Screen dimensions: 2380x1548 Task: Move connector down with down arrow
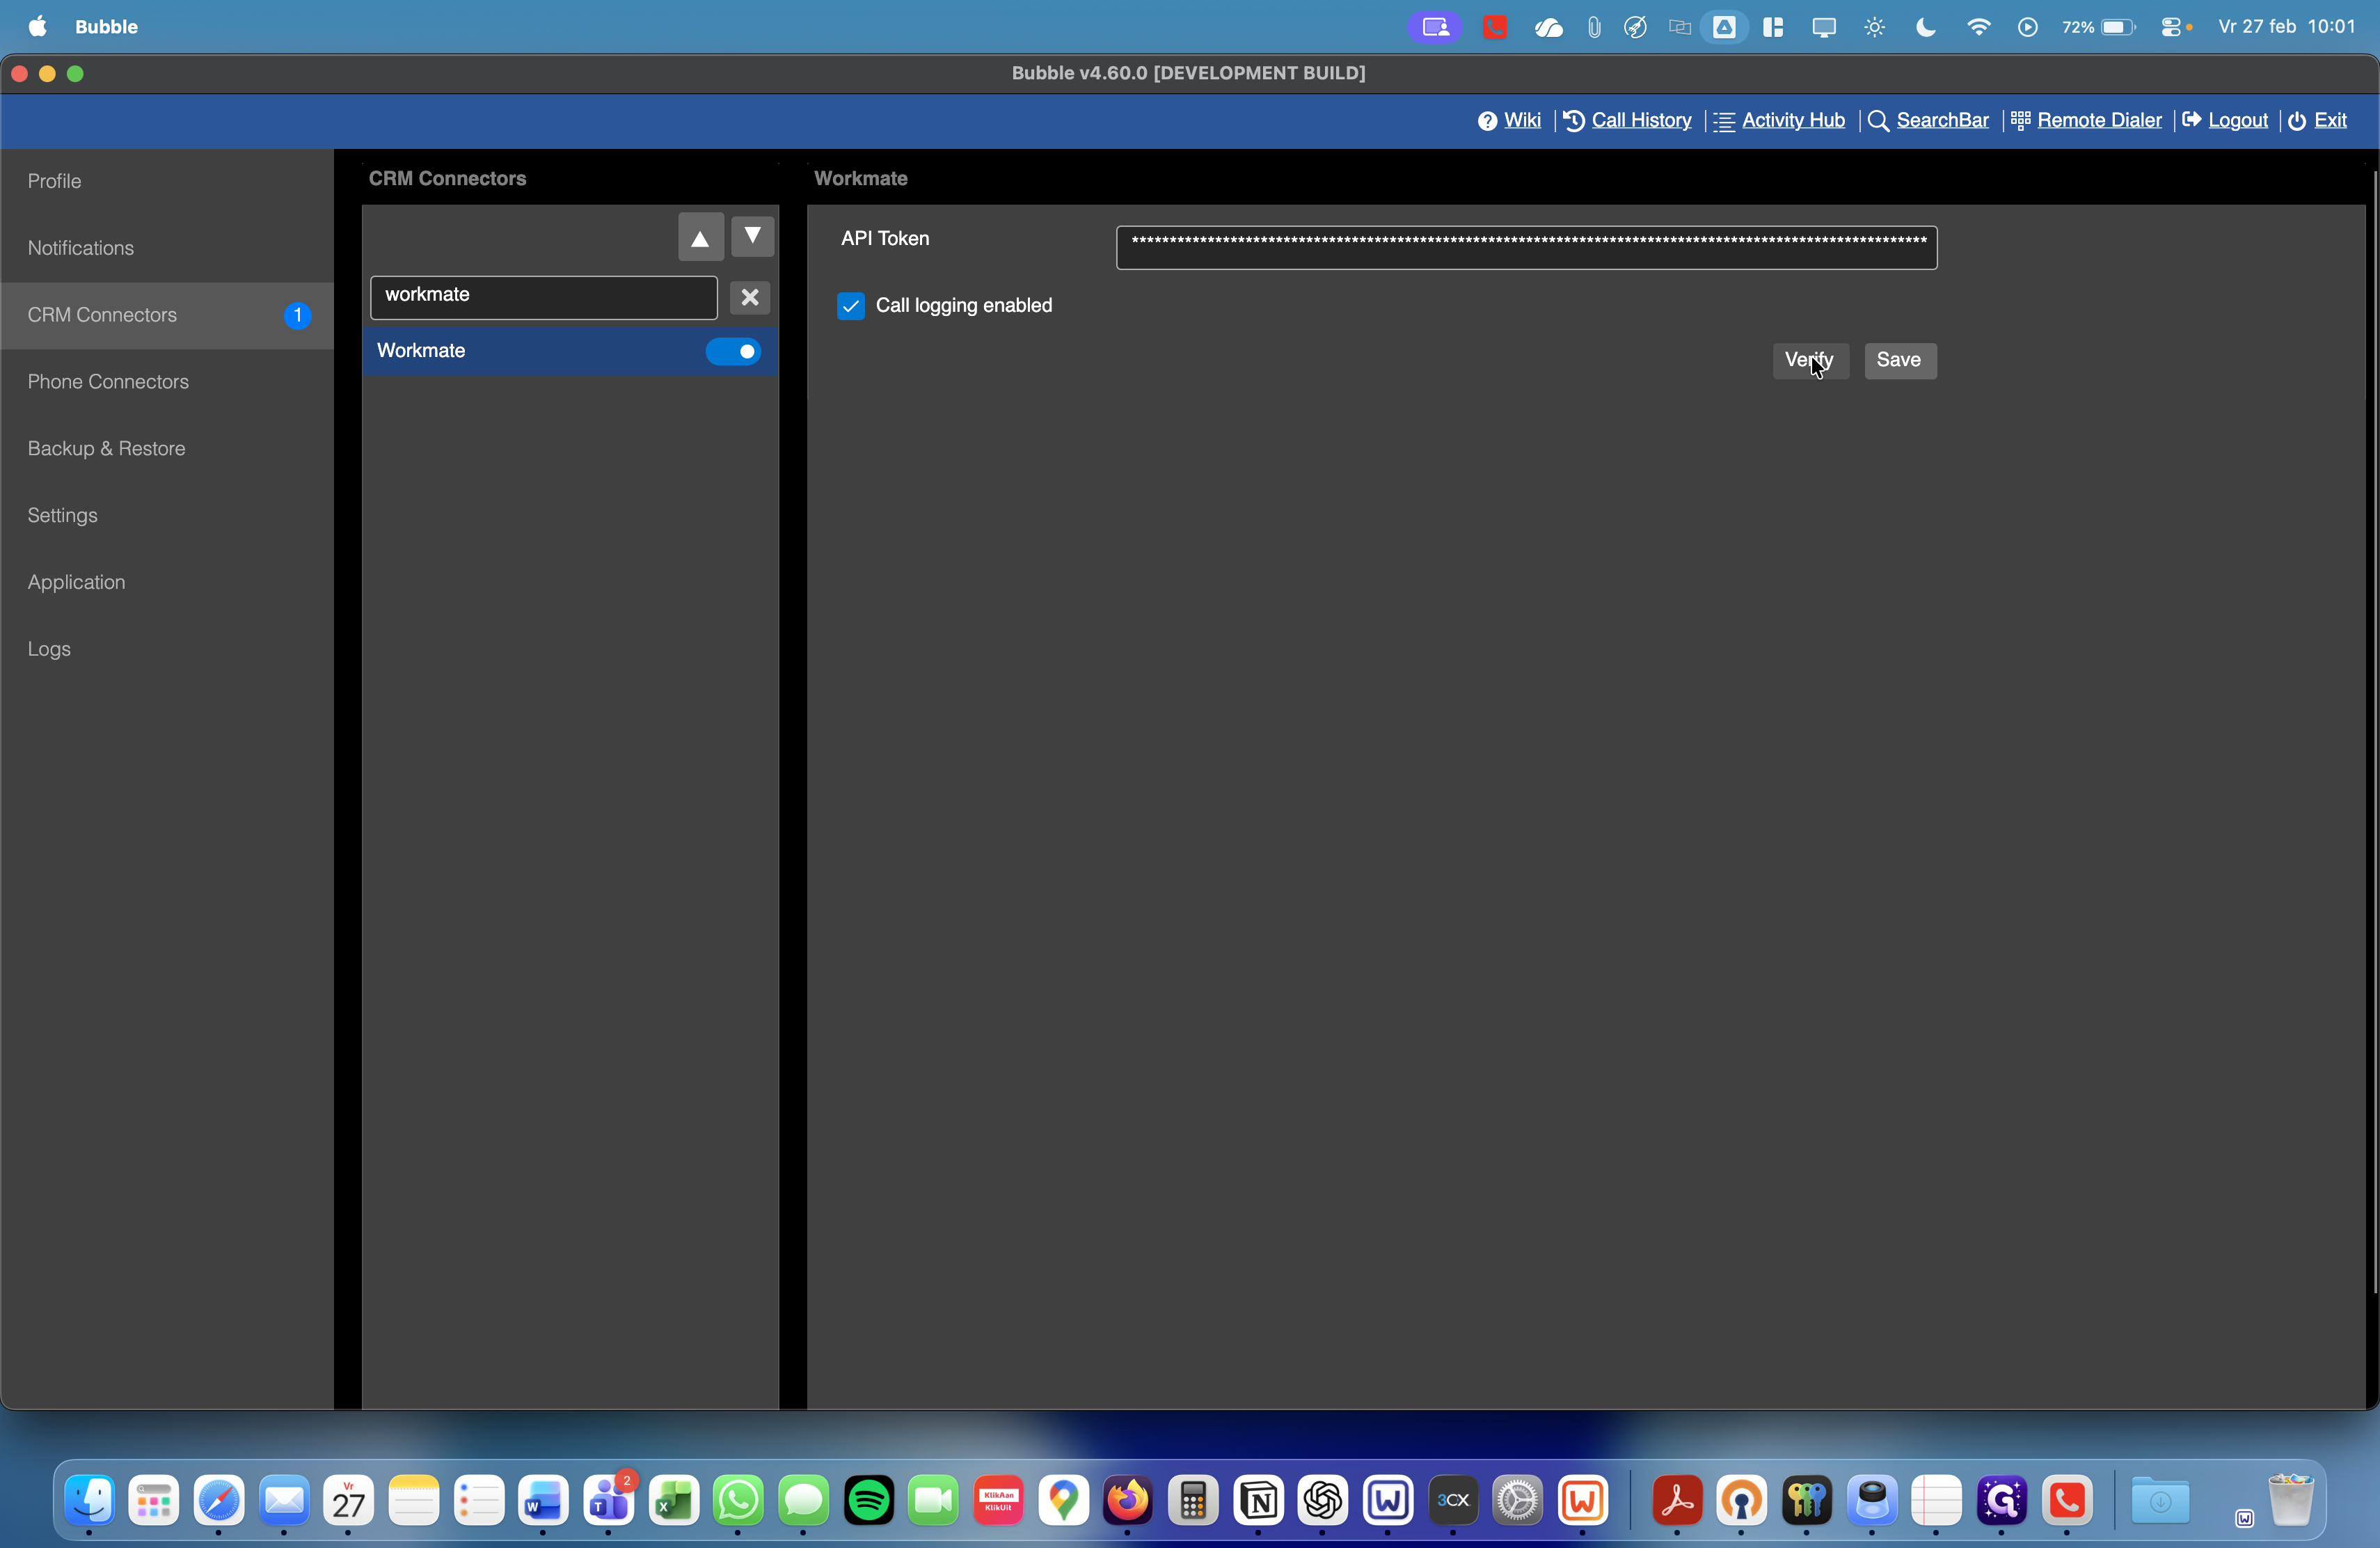click(x=753, y=237)
